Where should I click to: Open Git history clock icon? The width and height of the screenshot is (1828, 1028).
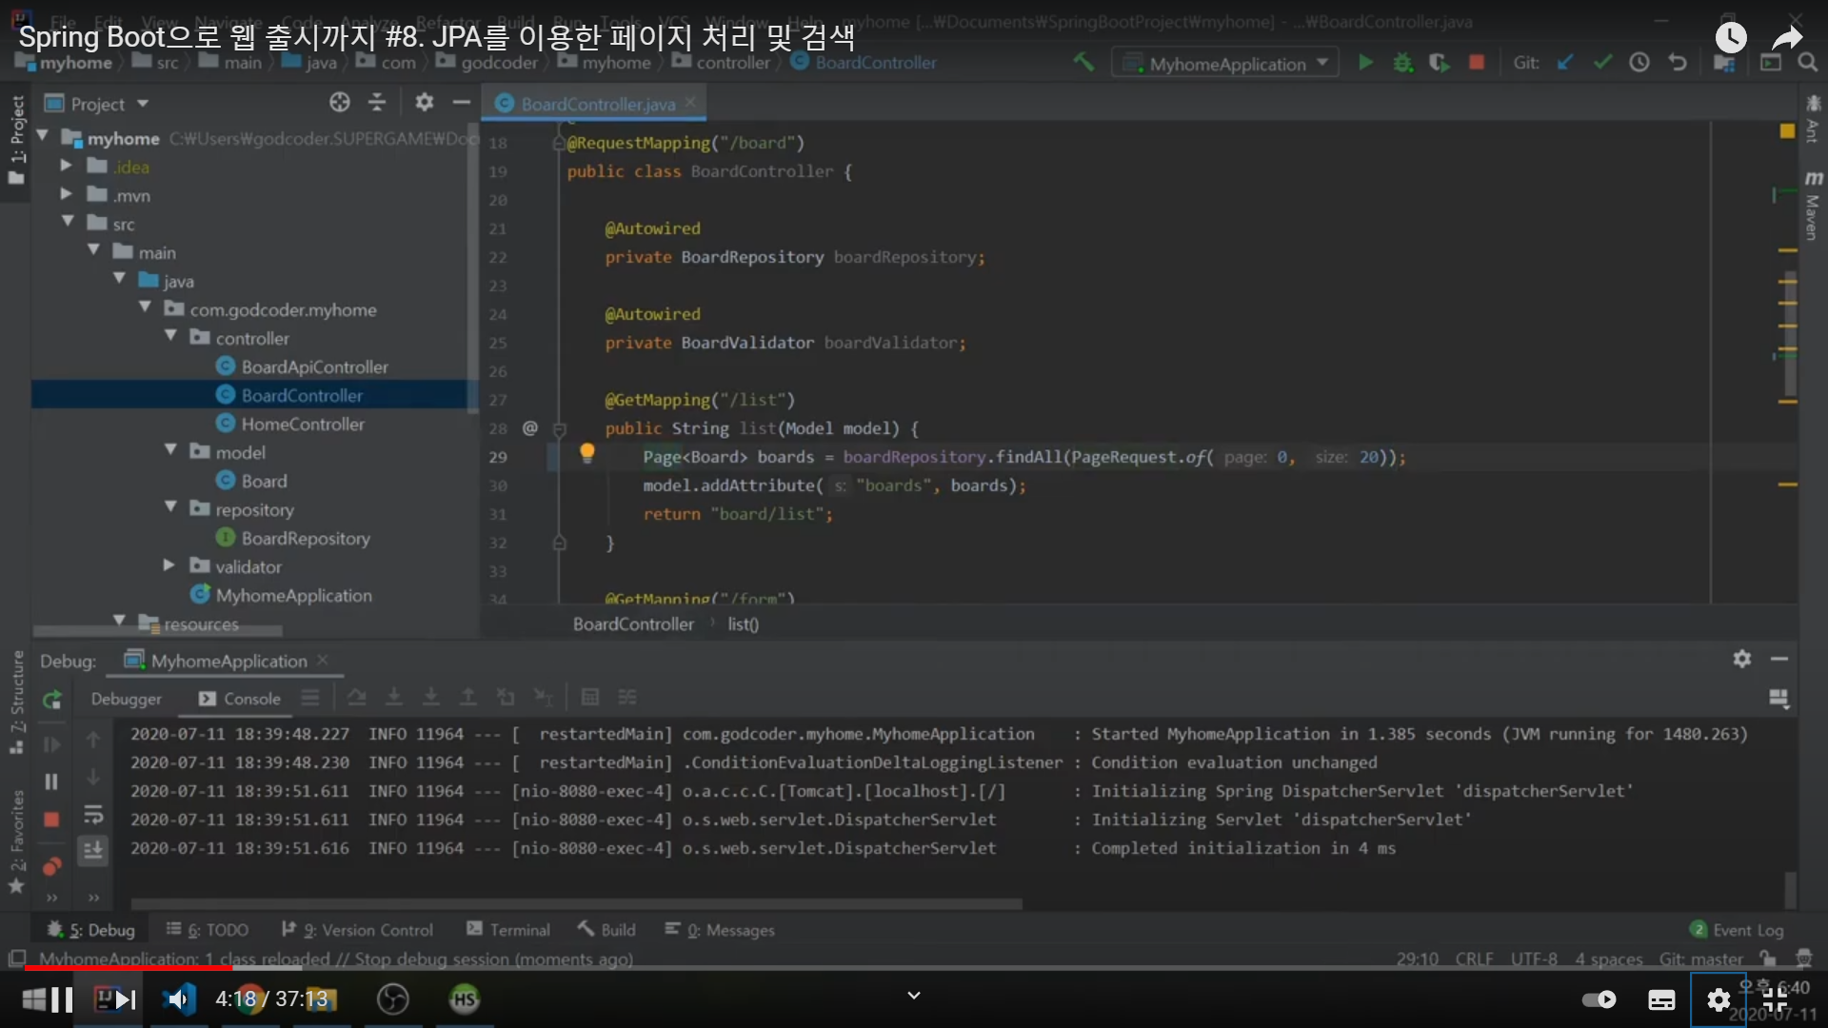click(1639, 63)
